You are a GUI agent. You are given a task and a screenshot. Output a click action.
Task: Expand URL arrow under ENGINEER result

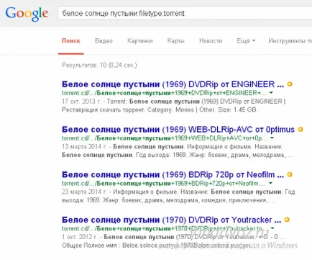(271, 93)
